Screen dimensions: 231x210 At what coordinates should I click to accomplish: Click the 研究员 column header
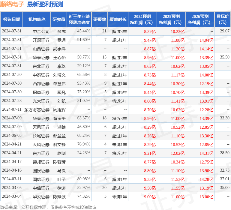(59, 19)
